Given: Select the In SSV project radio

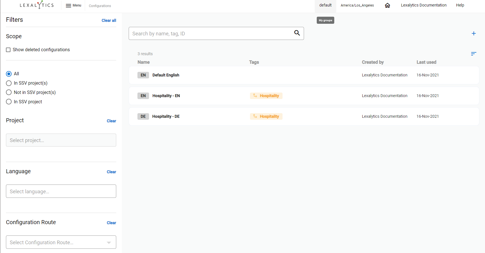Looking at the screenshot, I should coord(9,102).
